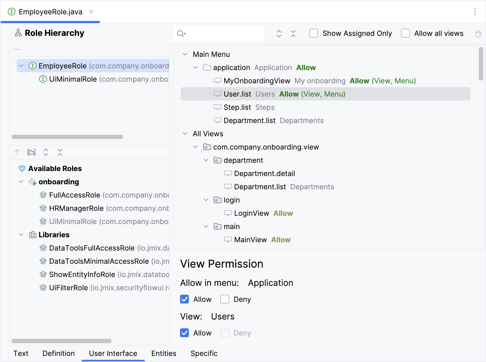486x362 pixels.
Task: Click inside the permissions search field
Action: click(221, 33)
